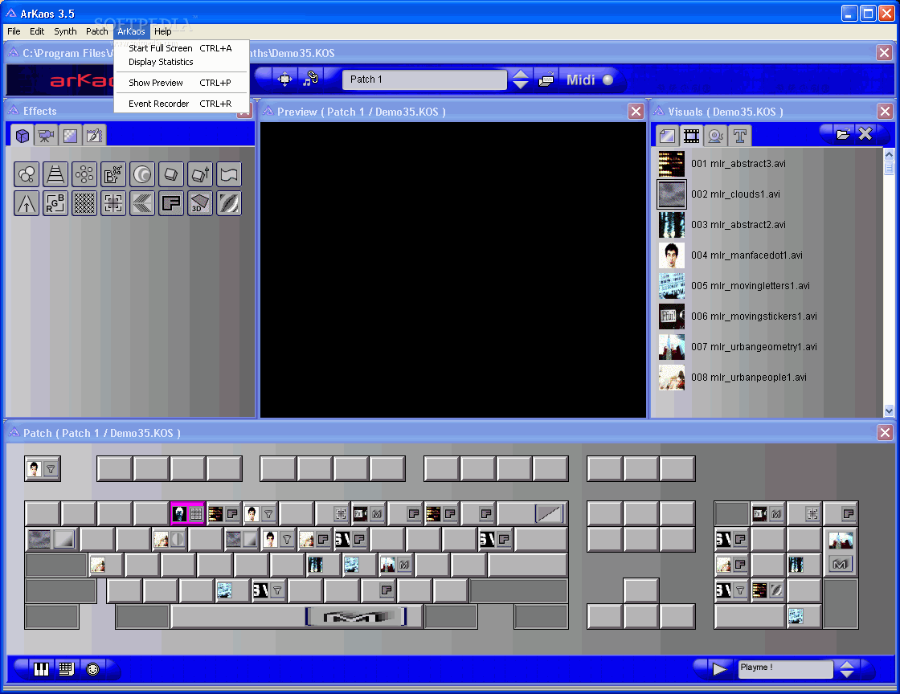Screen dimensions: 900x694
Task: Select the letter B particles effect
Action: (x=113, y=174)
